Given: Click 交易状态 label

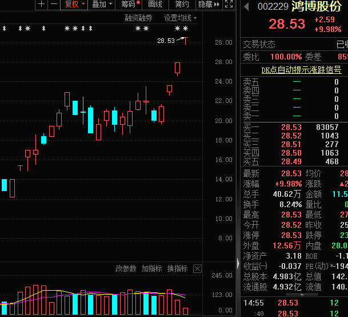Looking at the screenshot, I should 259,44.
